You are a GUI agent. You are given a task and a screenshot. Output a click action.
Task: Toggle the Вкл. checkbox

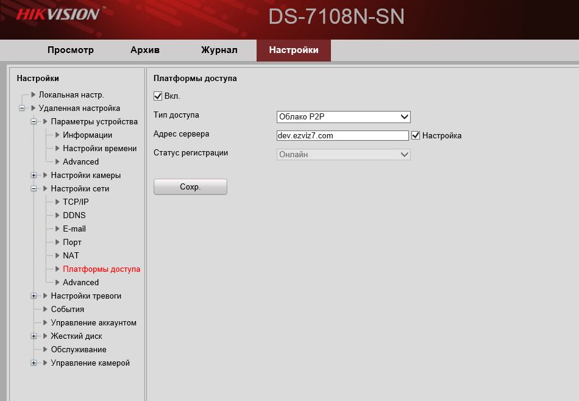pos(158,96)
